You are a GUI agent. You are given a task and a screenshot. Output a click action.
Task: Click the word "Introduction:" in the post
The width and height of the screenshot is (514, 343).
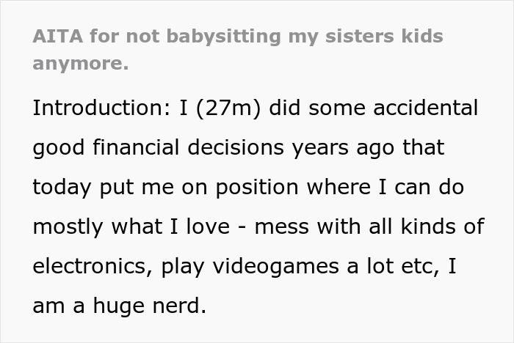pos(101,108)
